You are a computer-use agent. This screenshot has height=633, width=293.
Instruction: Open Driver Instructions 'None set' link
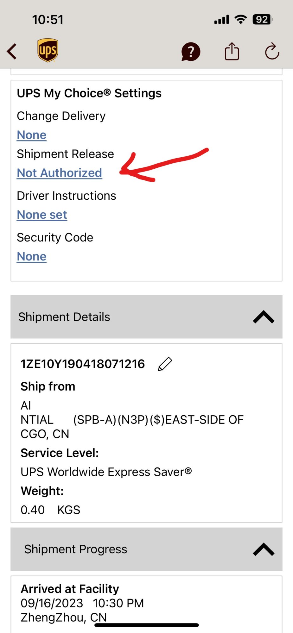pos(42,215)
